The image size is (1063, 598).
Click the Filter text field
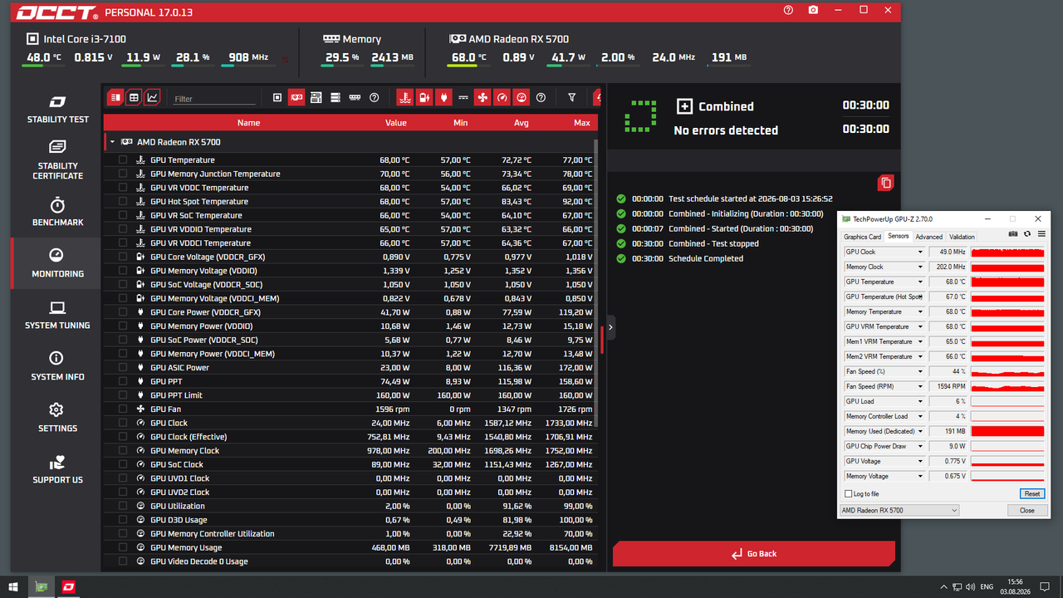coord(214,98)
